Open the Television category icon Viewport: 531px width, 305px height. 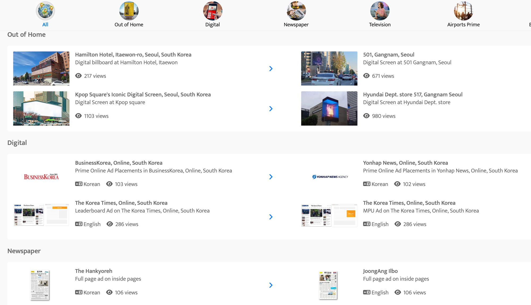tap(380, 11)
